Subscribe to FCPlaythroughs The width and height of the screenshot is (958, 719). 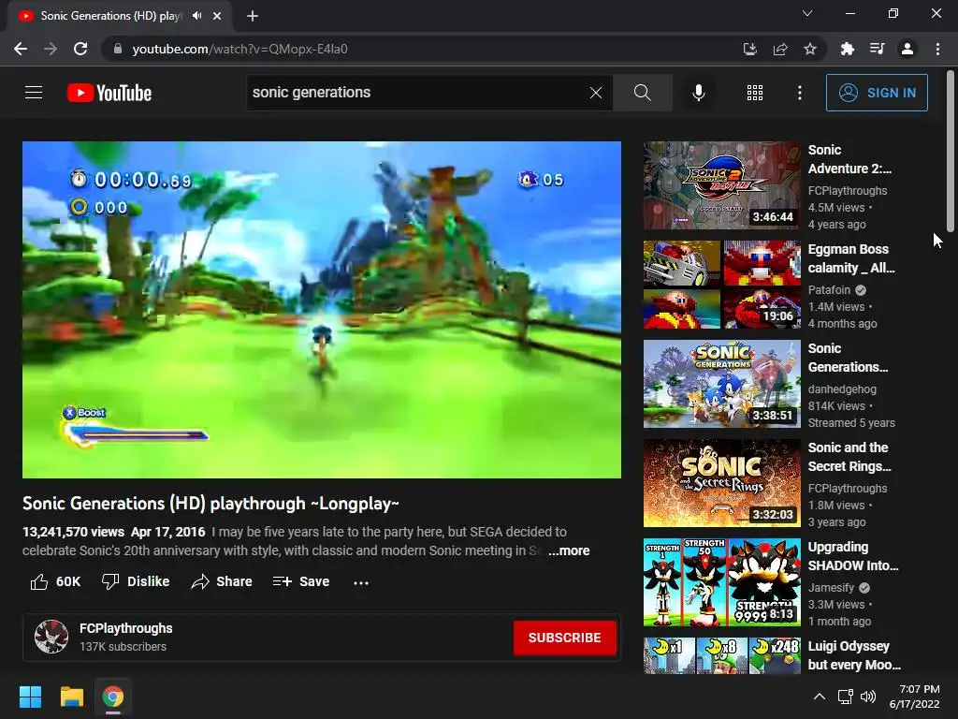tap(564, 638)
